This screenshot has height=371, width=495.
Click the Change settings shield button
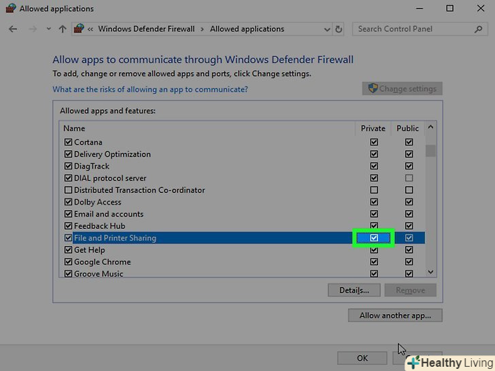click(x=403, y=89)
